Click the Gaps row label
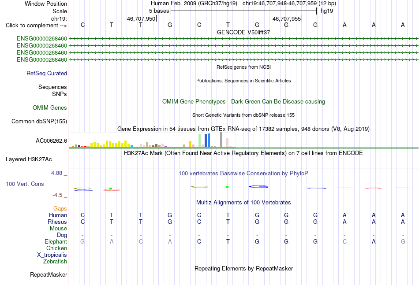 [60, 209]
